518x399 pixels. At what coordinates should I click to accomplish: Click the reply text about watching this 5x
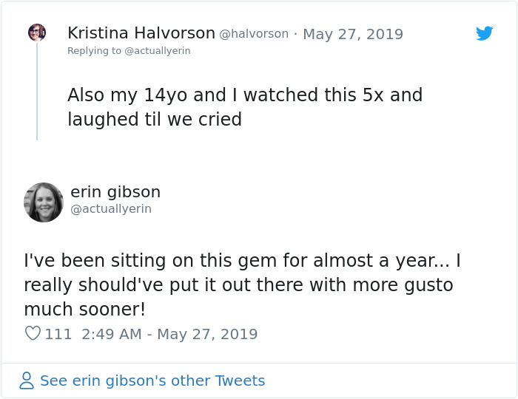244,95
